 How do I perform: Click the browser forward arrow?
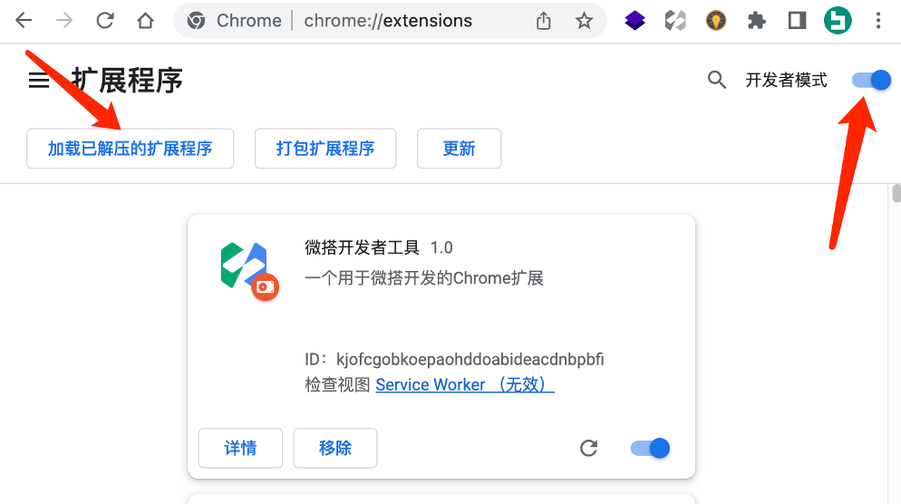(63, 21)
